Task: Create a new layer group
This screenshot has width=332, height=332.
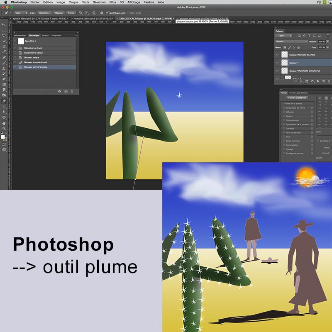Action: coord(318,81)
